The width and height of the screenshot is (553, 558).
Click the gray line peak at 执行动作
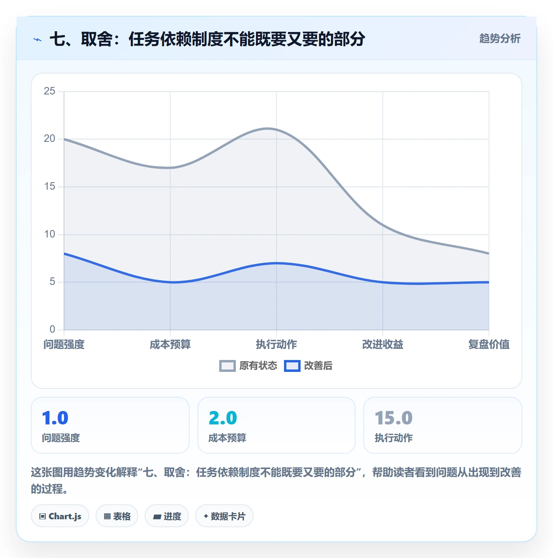pyautogui.click(x=276, y=129)
